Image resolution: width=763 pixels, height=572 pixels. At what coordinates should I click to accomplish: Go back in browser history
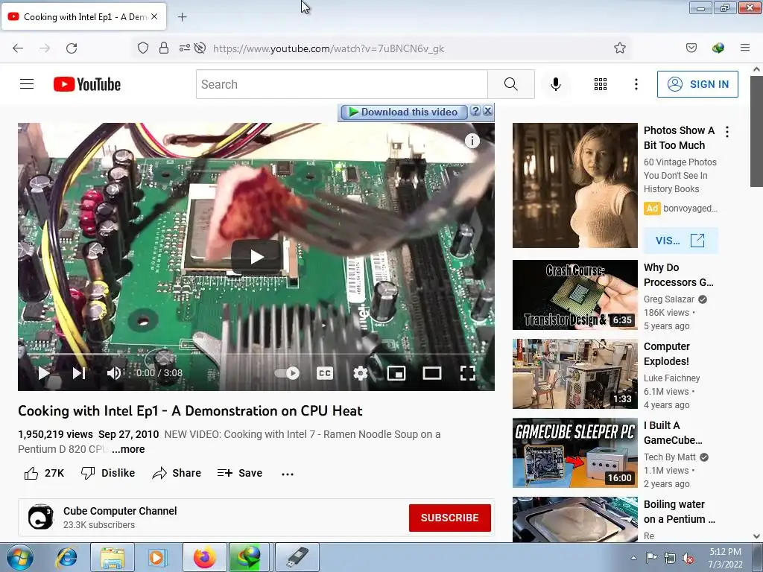[x=18, y=48]
